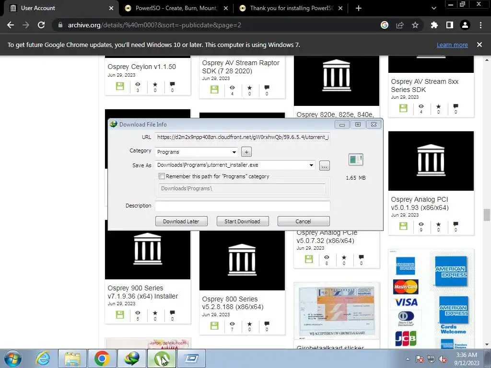Open Osprey AV Stream Raptor SDK item
This screenshot has width=491, height=368.
point(241,67)
